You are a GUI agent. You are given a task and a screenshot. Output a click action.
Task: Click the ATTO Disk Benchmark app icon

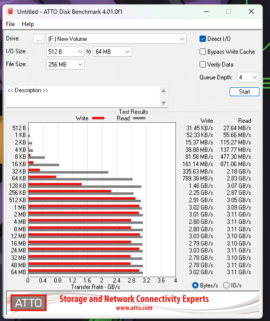tap(10, 11)
